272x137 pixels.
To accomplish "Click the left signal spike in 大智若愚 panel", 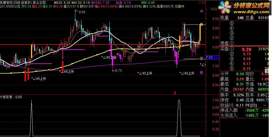I will click(x=31, y=118).
